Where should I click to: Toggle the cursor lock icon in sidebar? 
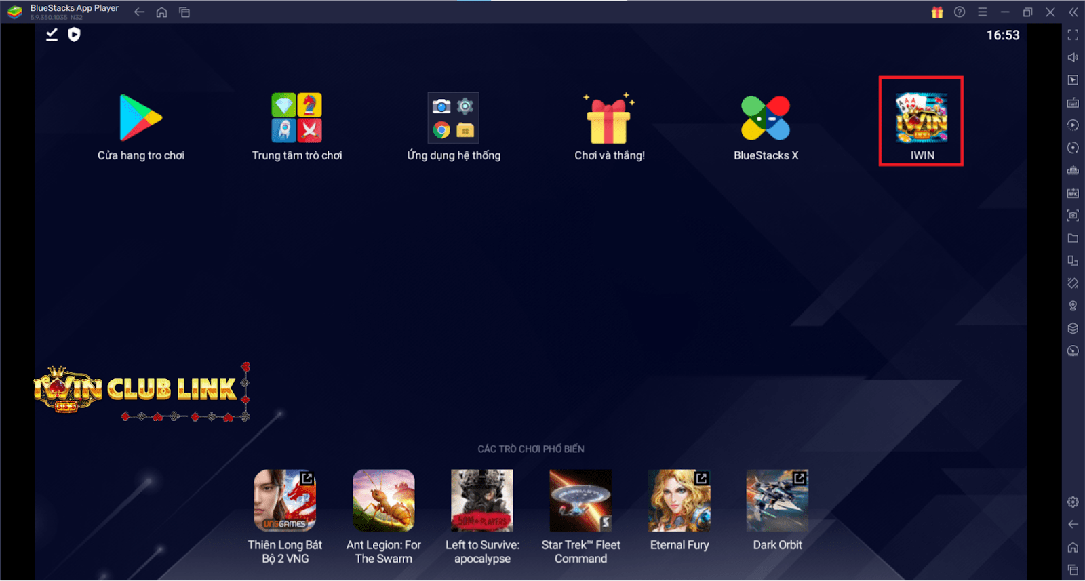pyautogui.click(x=1073, y=80)
